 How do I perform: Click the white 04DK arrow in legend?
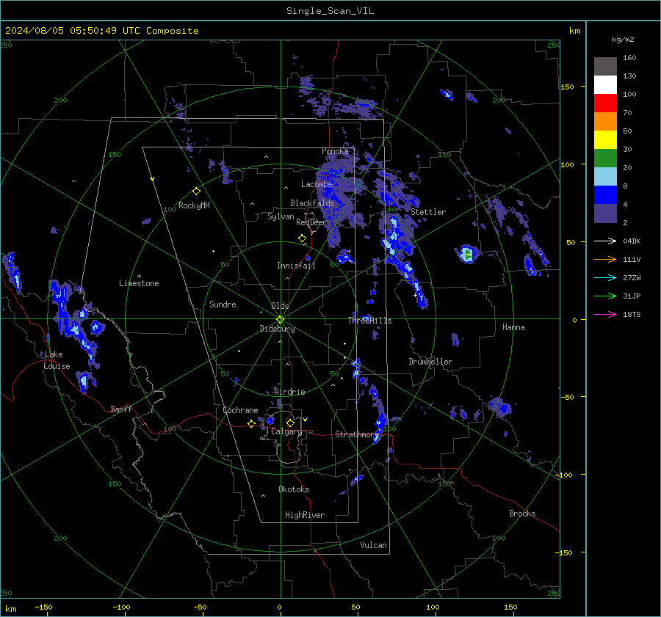(x=605, y=241)
